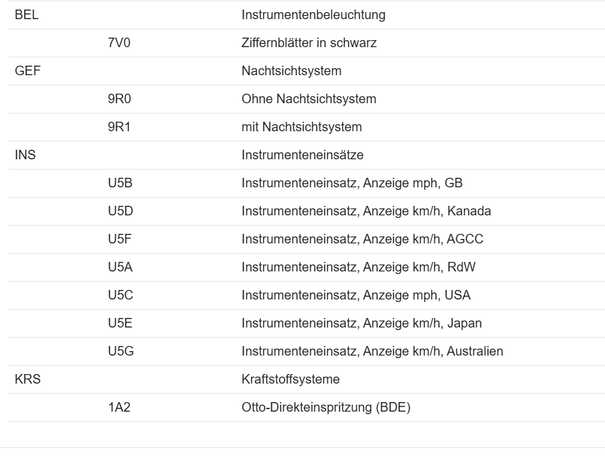Click the U5D option code
The height and width of the screenshot is (476, 605).
[120, 212]
